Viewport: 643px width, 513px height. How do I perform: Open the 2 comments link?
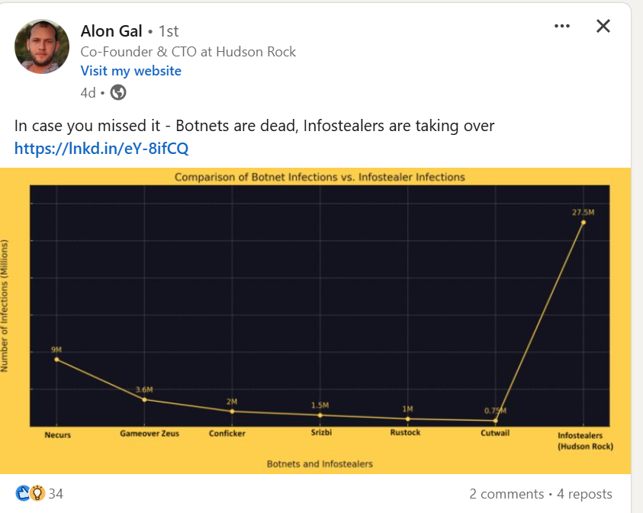coord(506,494)
